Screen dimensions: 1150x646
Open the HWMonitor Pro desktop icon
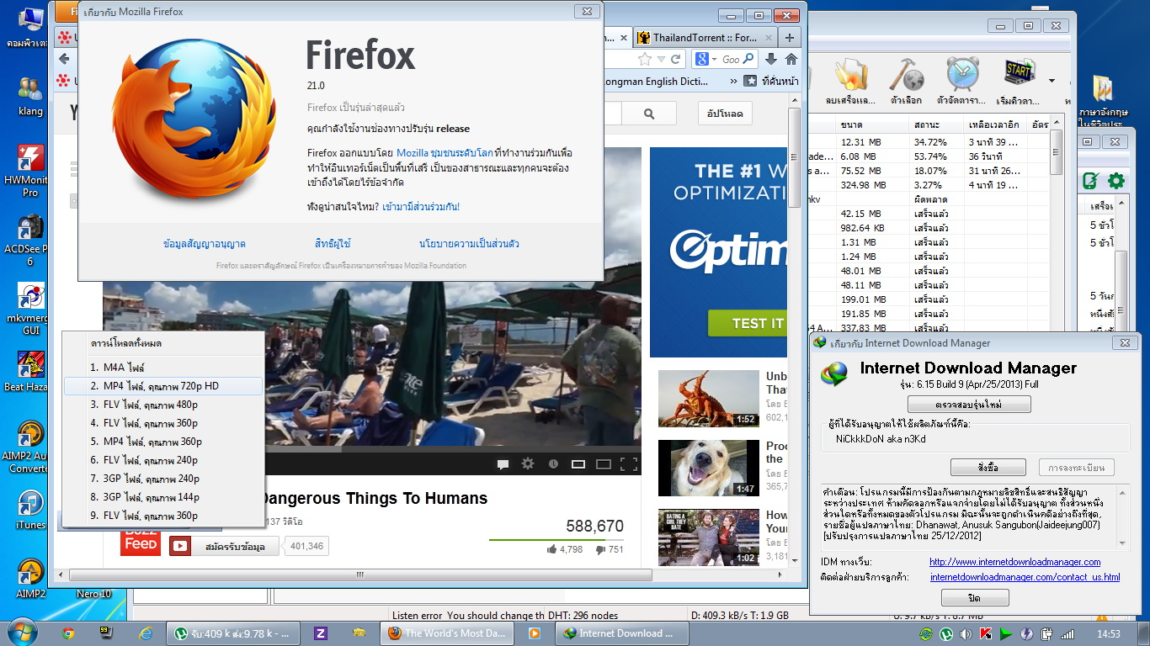click(x=30, y=171)
